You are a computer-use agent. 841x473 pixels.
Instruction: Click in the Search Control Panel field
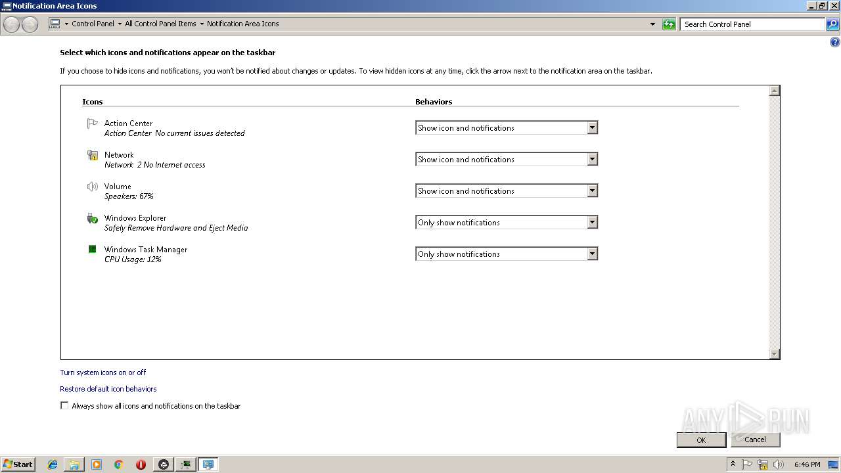(x=752, y=24)
